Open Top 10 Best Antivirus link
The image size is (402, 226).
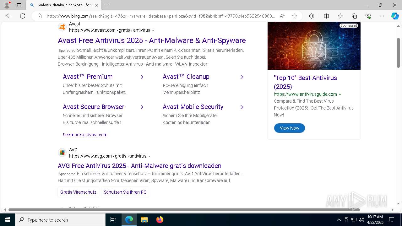pyautogui.click(x=305, y=82)
